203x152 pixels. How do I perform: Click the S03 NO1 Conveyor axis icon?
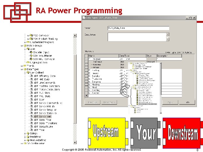point(31,59)
